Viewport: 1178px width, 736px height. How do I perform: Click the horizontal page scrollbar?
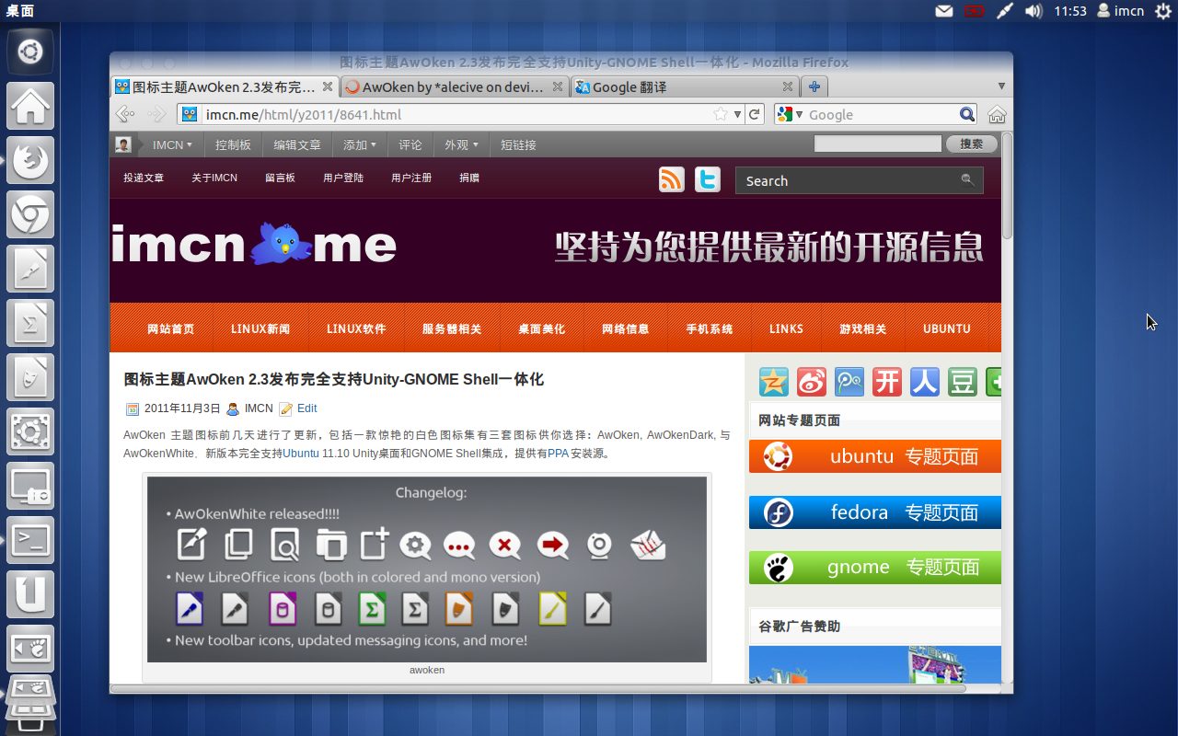tap(537, 688)
